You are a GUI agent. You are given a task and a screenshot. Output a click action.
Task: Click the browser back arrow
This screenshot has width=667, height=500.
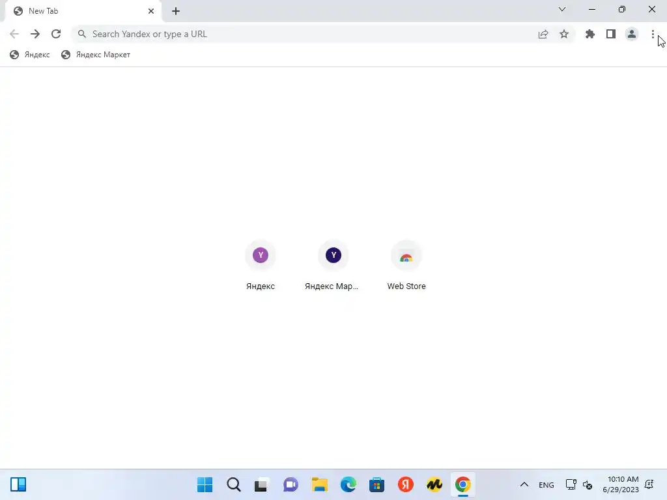point(14,34)
